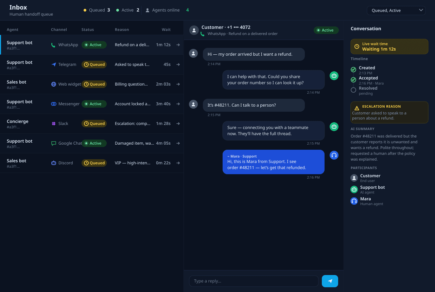This screenshot has height=292, width=435.
Task: Click the customer avatar in chat header
Action: pos(194,30)
